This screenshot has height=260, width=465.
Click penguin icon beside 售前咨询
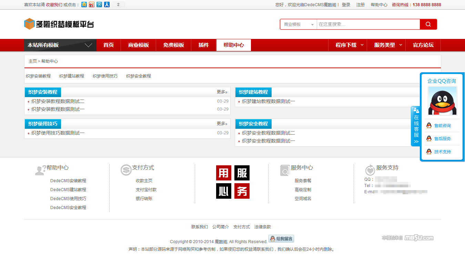(x=429, y=126)
